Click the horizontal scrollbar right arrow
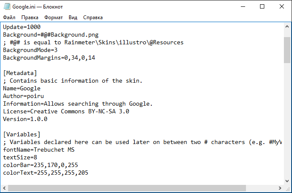 (280, 188)
